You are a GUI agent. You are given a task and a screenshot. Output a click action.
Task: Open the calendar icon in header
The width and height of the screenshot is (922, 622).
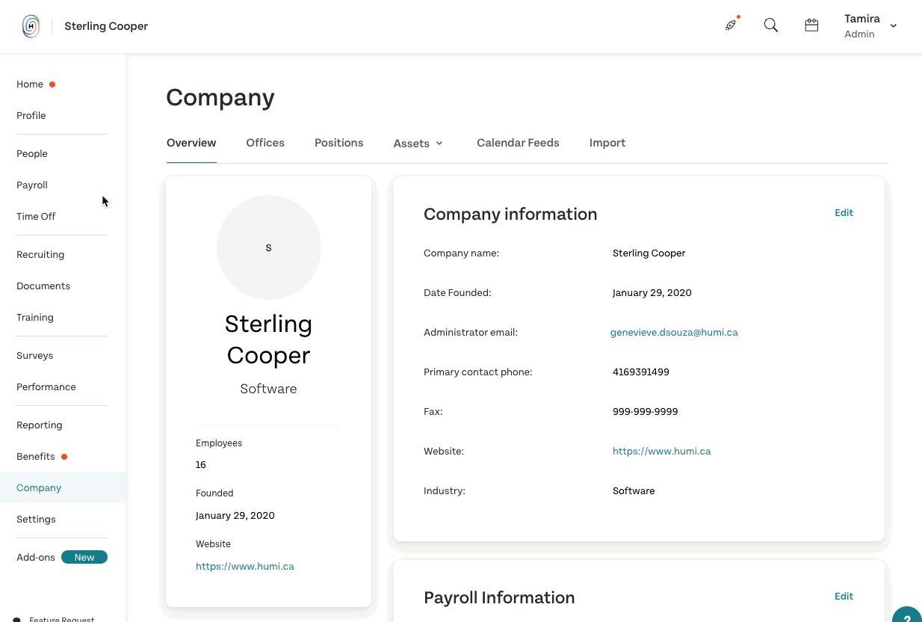tap(811, 25)
